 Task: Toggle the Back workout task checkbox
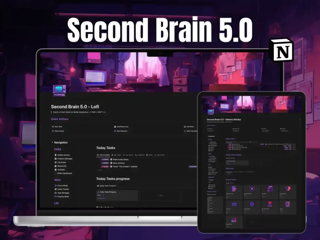[x=111, y=163]
